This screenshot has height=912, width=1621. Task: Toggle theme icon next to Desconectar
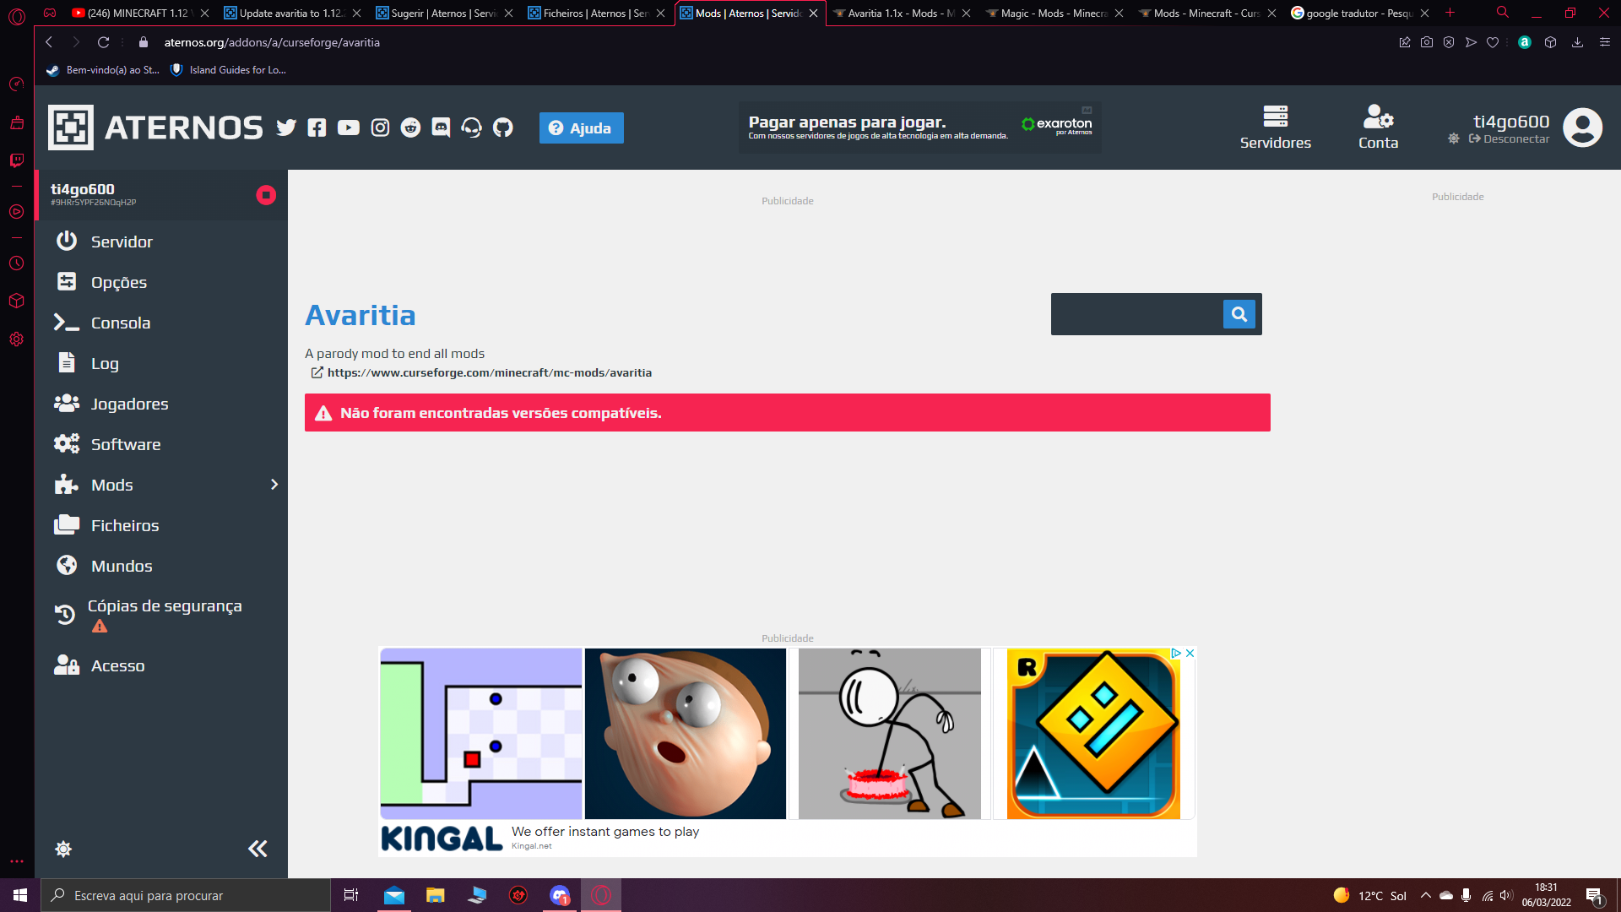(1454, 138)
